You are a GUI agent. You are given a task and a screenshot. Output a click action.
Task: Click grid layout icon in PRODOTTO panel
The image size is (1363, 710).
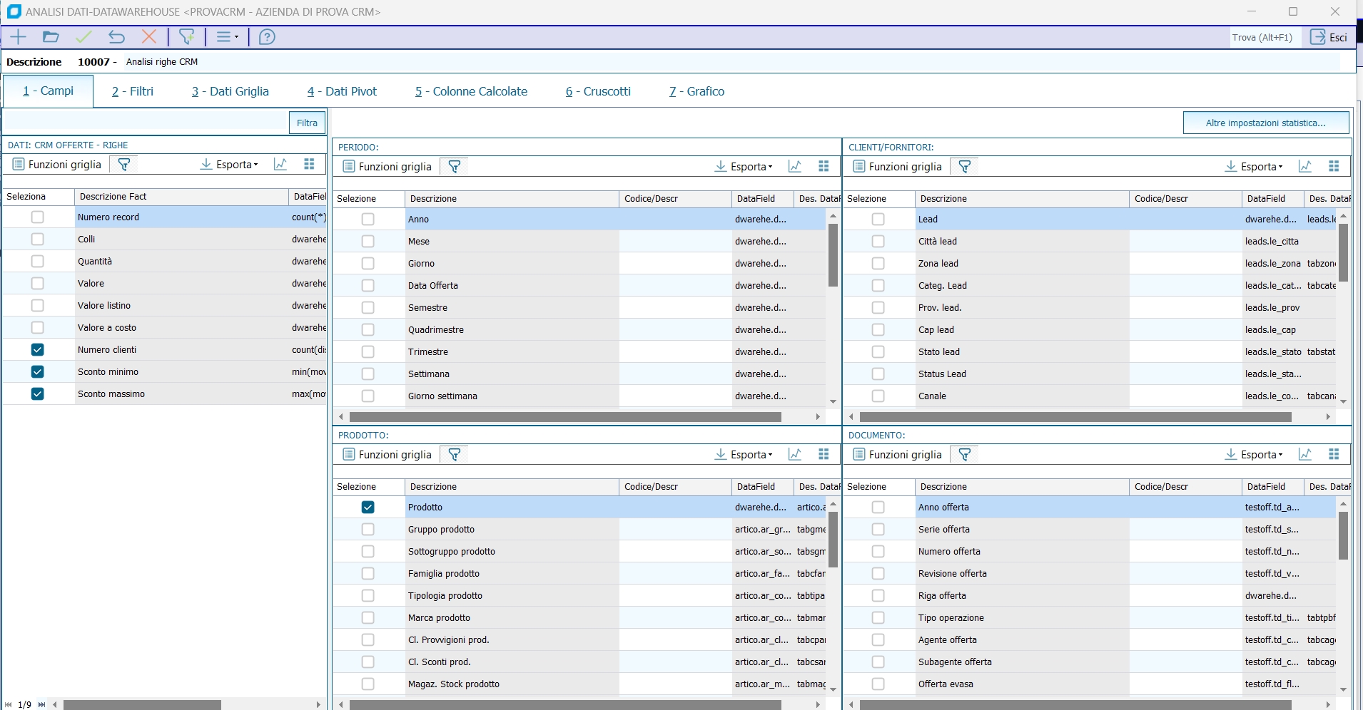pyautogui.click(x=824, y=454)
